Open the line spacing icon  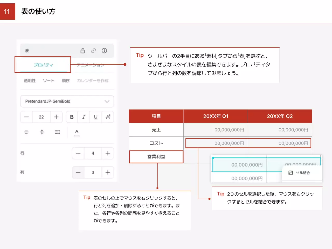(57, 132)
